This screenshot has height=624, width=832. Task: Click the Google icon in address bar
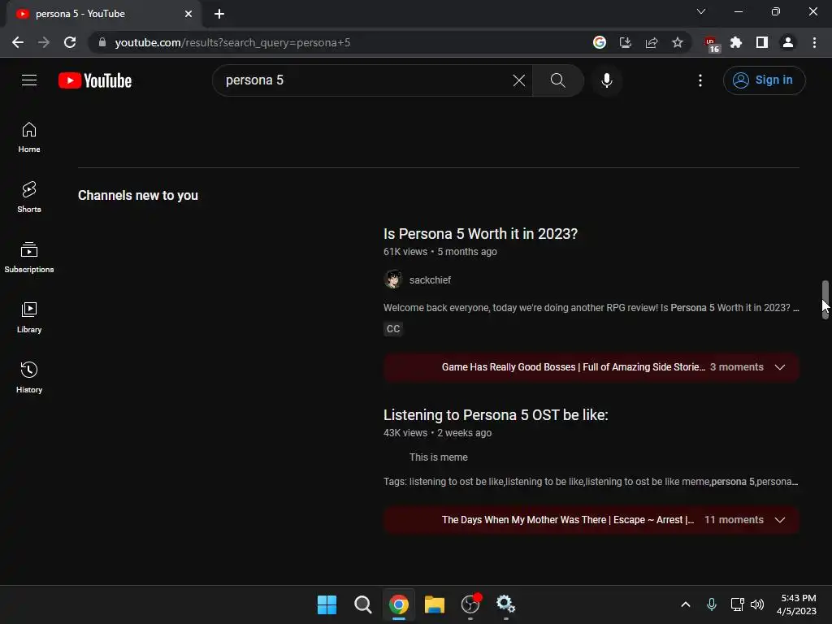click(599, 42)
